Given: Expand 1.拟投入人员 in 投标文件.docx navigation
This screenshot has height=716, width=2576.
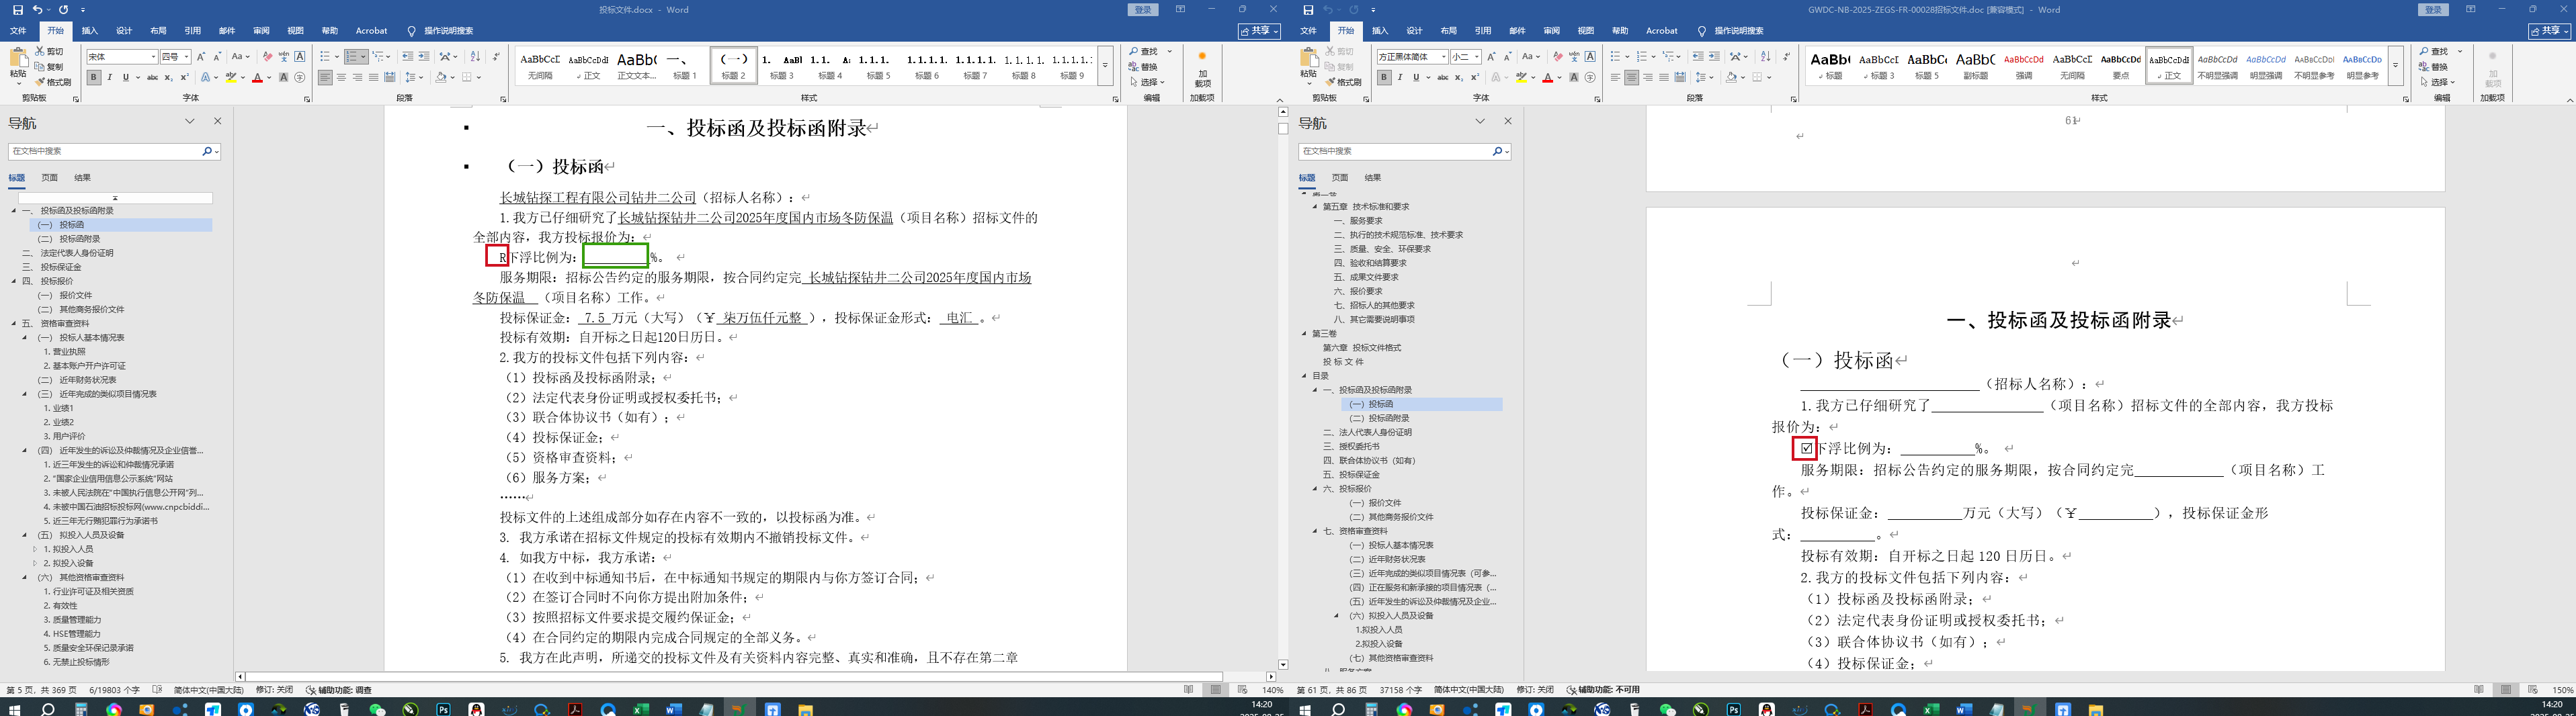Looking at the screenshot, I should (35, 549).
